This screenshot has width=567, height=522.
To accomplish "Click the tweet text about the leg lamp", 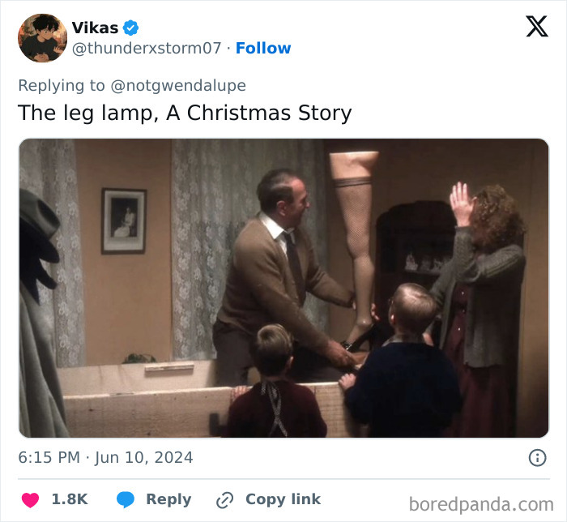I will click(185, 113).
